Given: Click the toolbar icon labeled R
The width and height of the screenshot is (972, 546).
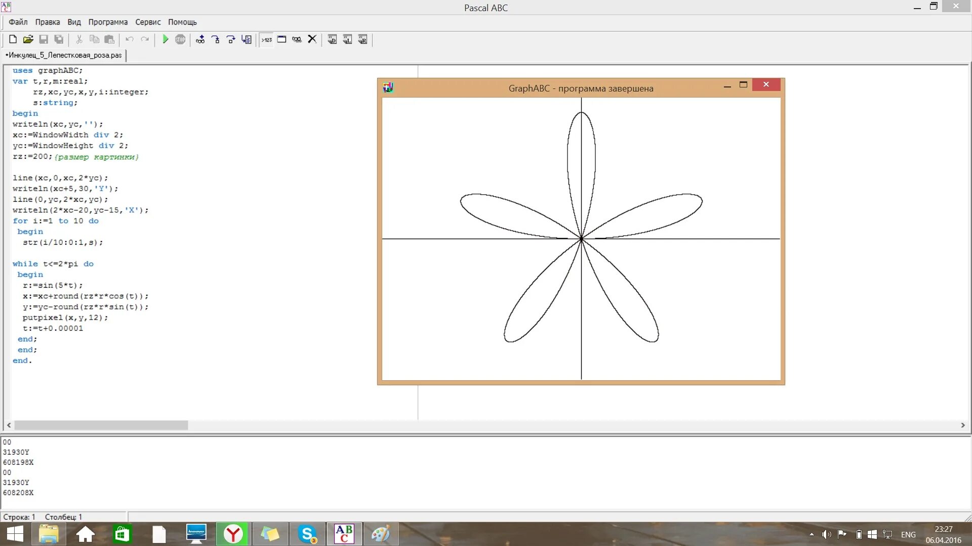Looking at the screenshot, I should pos(363,39).
